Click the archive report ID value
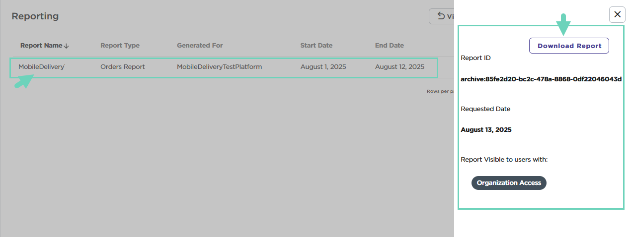This screenshot has height=237, width=630. tap(541, 79)
